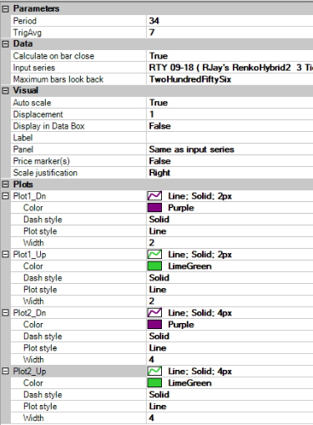The width and height of the screenshot is (313, 425).
Task: Collapse the Plot1_Dn group
Action: 5,196
